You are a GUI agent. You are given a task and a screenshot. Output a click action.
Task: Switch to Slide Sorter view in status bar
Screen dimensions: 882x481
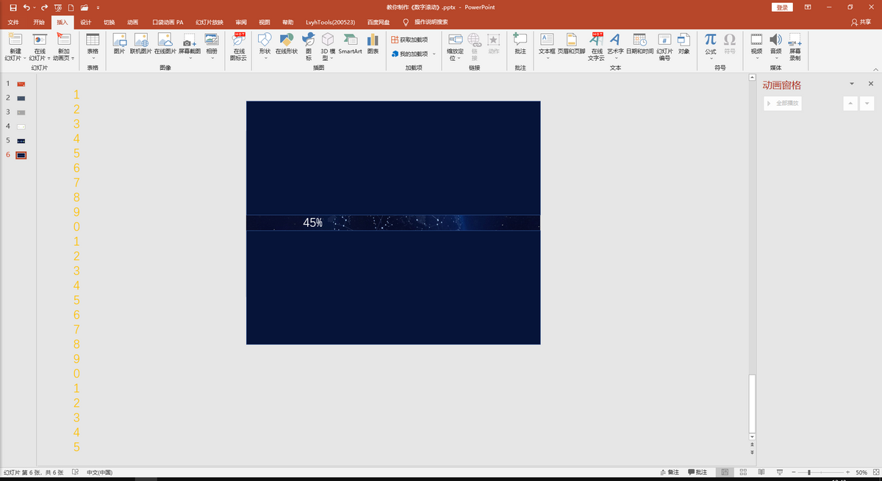pos(743,472)
